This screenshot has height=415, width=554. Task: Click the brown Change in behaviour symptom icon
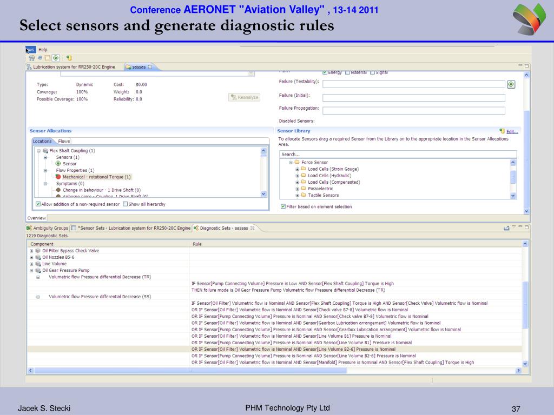tap(58, 190)
